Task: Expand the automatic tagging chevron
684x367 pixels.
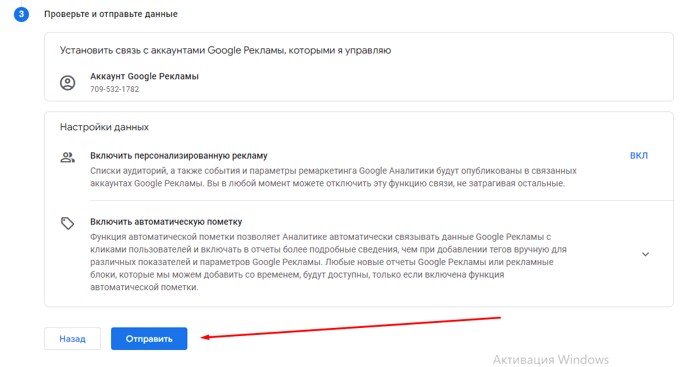Action: tap(645, 254)
